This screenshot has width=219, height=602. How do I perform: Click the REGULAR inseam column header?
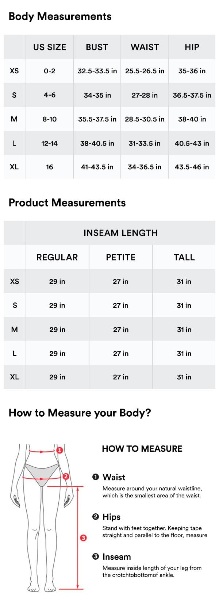coord(57,257)
